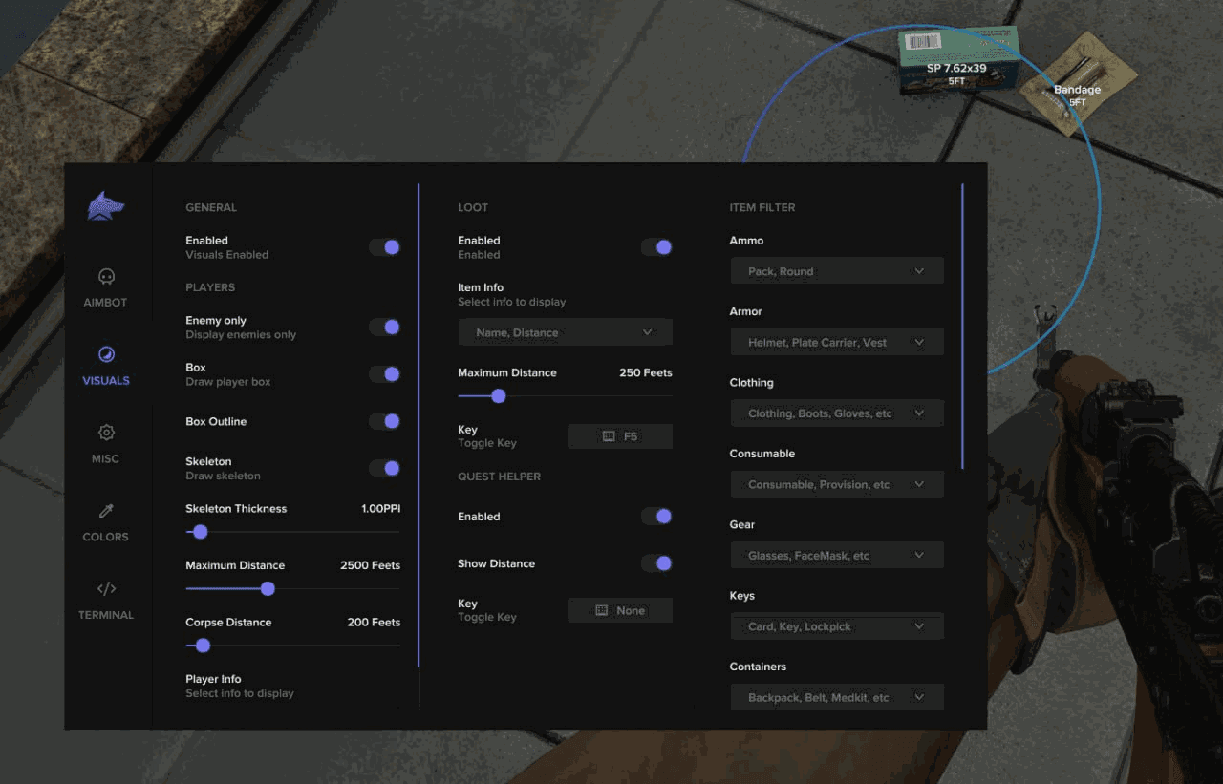Click Player Info label
This screenshot has width=1223, height=784.
(213, 679)
